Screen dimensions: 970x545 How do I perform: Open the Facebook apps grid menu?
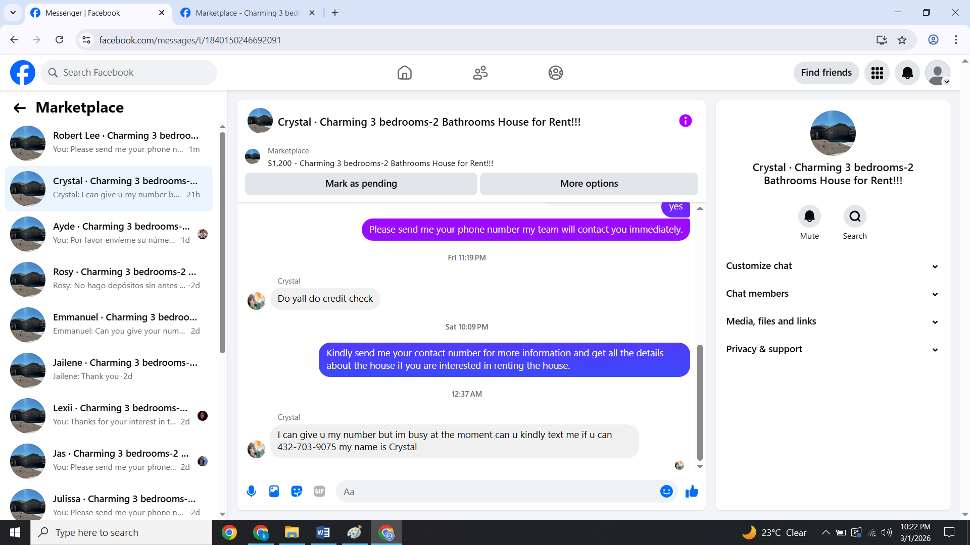[x=877, y=73]
